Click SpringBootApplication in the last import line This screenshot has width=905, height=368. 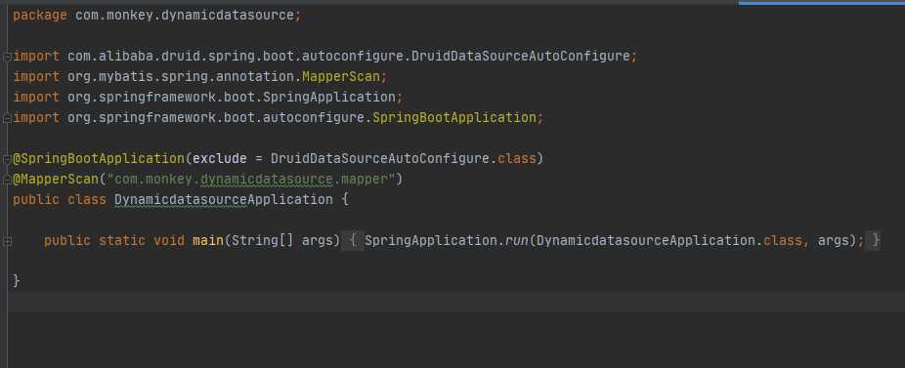[x=454, y=118]
